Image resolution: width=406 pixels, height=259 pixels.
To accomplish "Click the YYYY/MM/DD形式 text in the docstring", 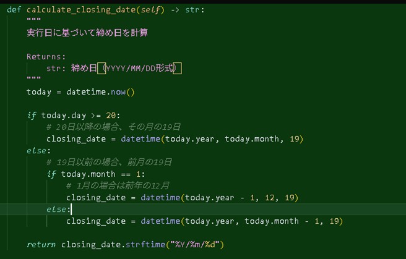I will coord(139,68).
